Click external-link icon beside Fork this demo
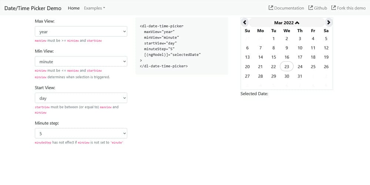This screenshot has width=370, height=185. (x=333, y=8)
